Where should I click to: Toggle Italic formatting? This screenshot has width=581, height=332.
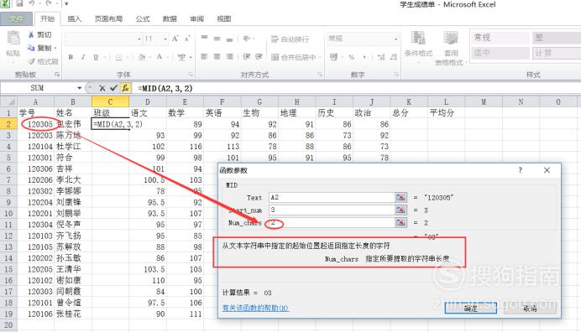point(83,57)
